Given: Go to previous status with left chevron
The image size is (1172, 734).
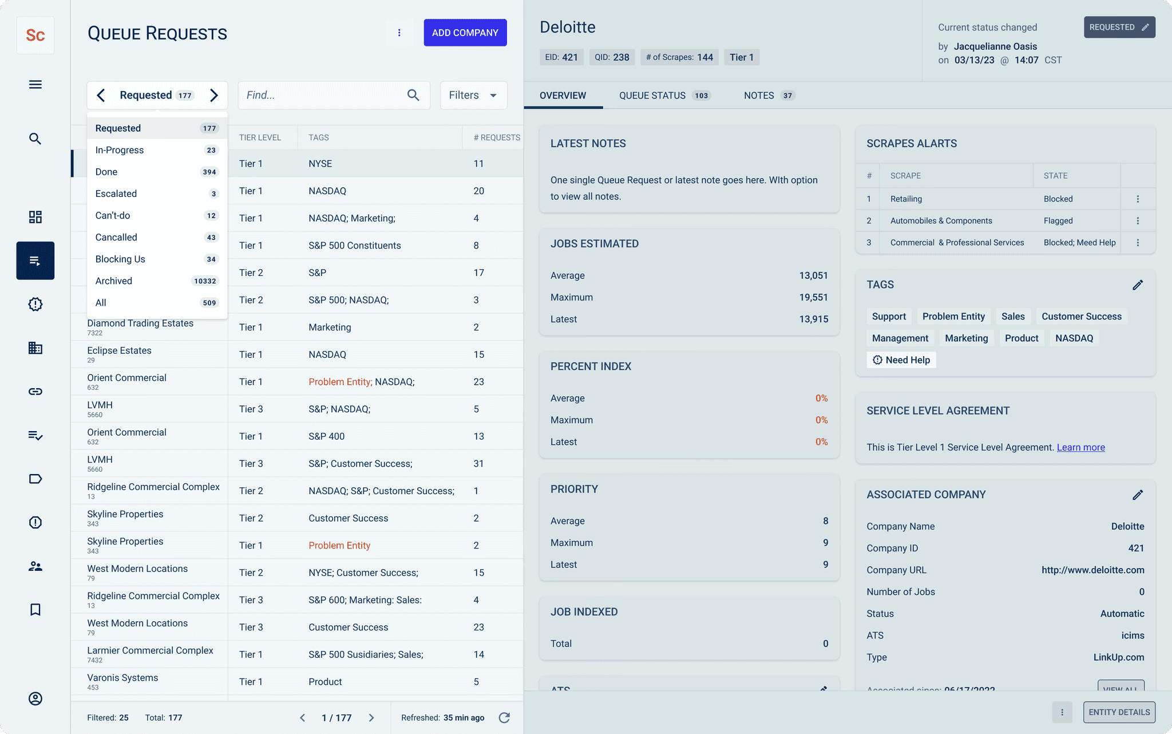Looking at the screenshot, I should [101, 95].
